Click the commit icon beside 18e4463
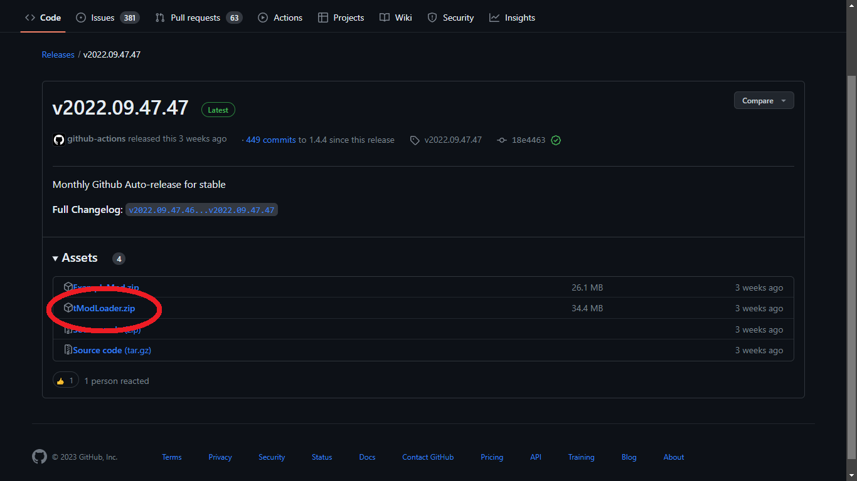The width and height of the screenshot is (857, 481). point(502,140)
